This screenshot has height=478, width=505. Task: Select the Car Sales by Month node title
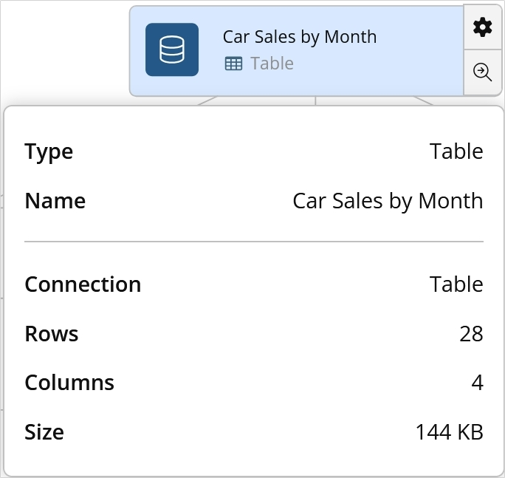point(300,37)
